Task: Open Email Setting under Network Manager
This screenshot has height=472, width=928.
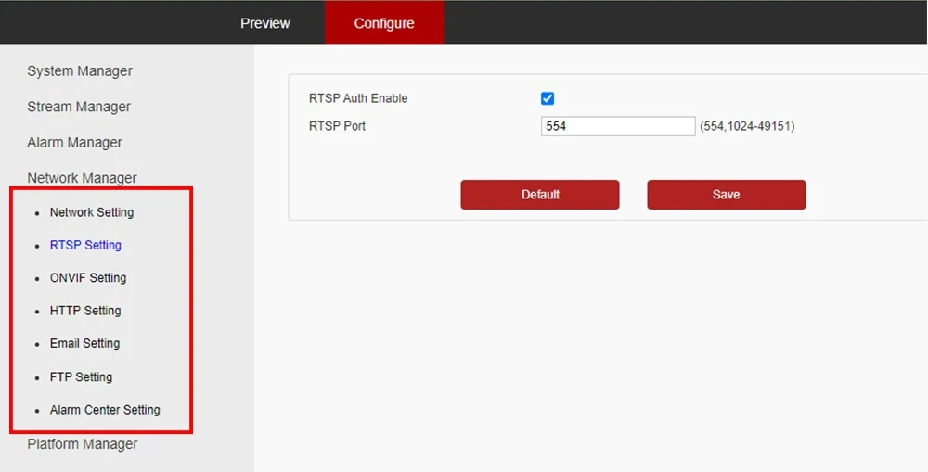Action: click(84, 343)
